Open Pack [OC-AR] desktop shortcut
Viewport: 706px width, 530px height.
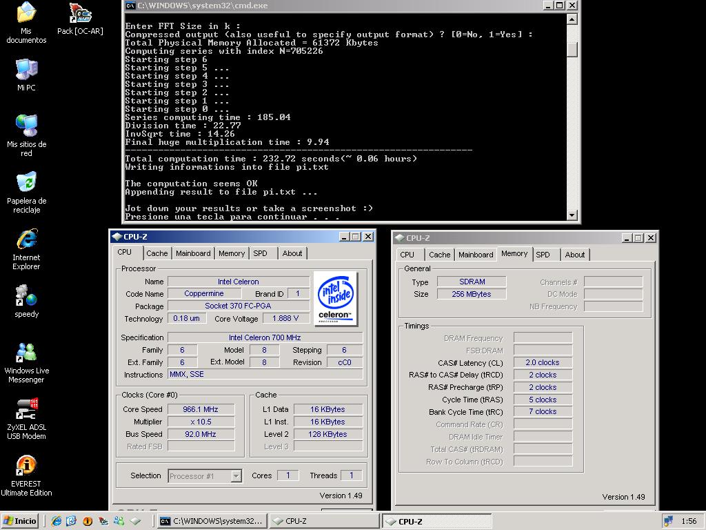point(80,19)
